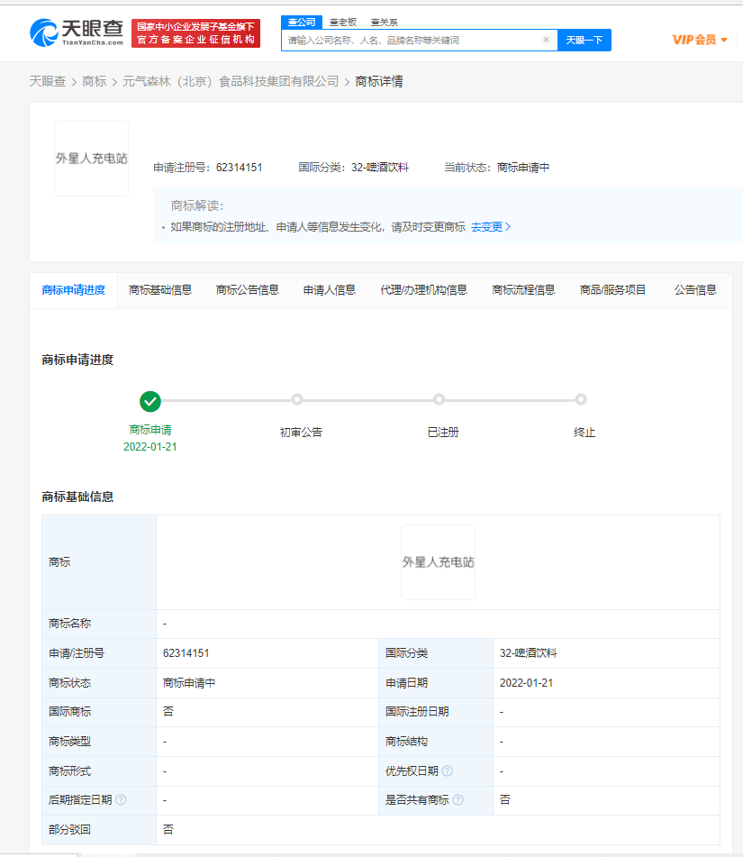Click into the company name search field
743x857 pixels.
412,40
